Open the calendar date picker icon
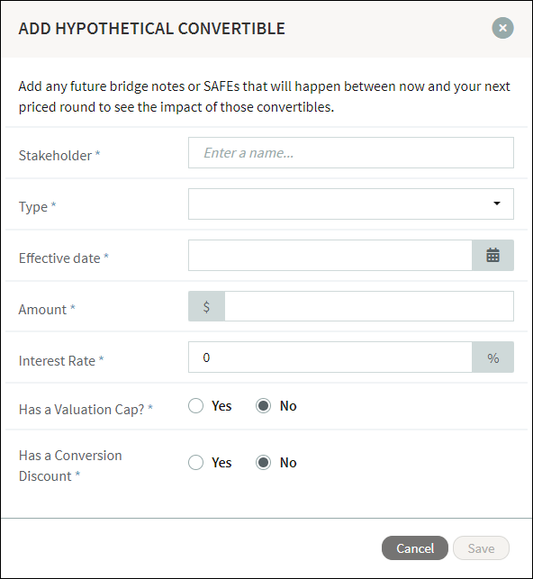This screenshot has height=579, width=533. click(492, 255)
